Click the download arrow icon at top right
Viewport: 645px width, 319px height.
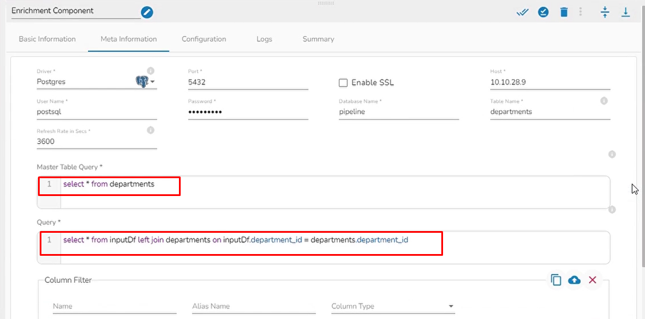[625, 12]
